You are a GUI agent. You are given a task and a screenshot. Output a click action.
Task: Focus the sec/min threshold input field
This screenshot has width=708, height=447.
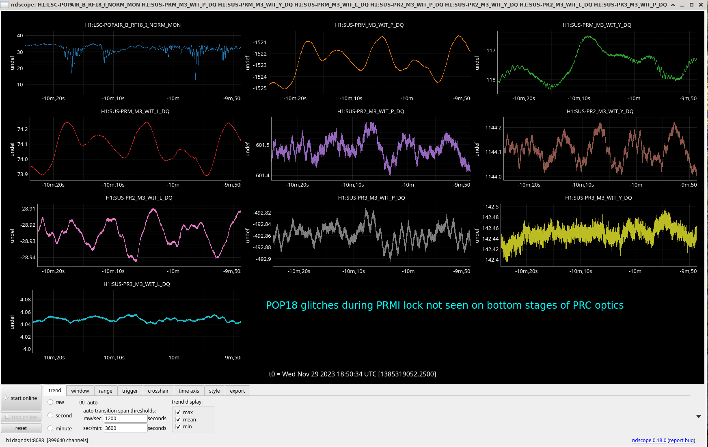coord(125,428)
